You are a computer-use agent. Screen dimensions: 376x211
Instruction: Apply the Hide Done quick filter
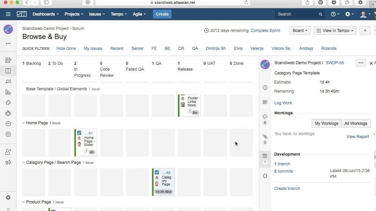[x=66, y=48]
